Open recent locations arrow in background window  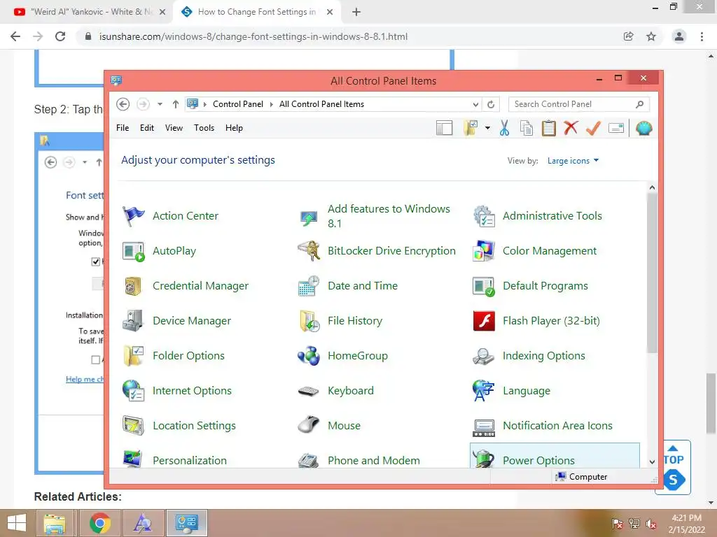(85, 162)
